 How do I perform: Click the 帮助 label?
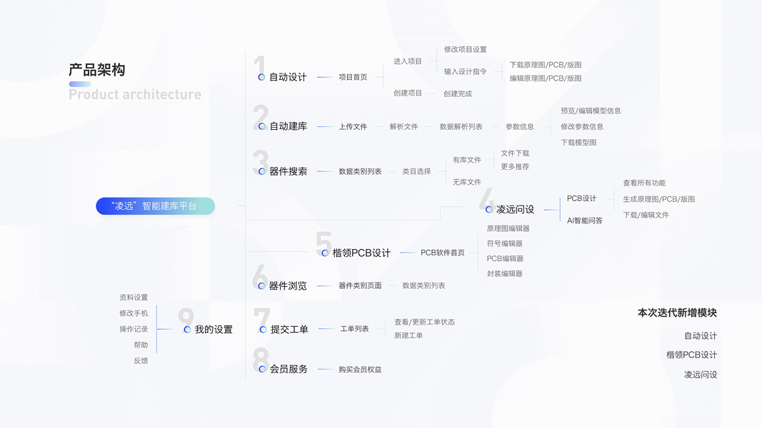click(141, 345)
